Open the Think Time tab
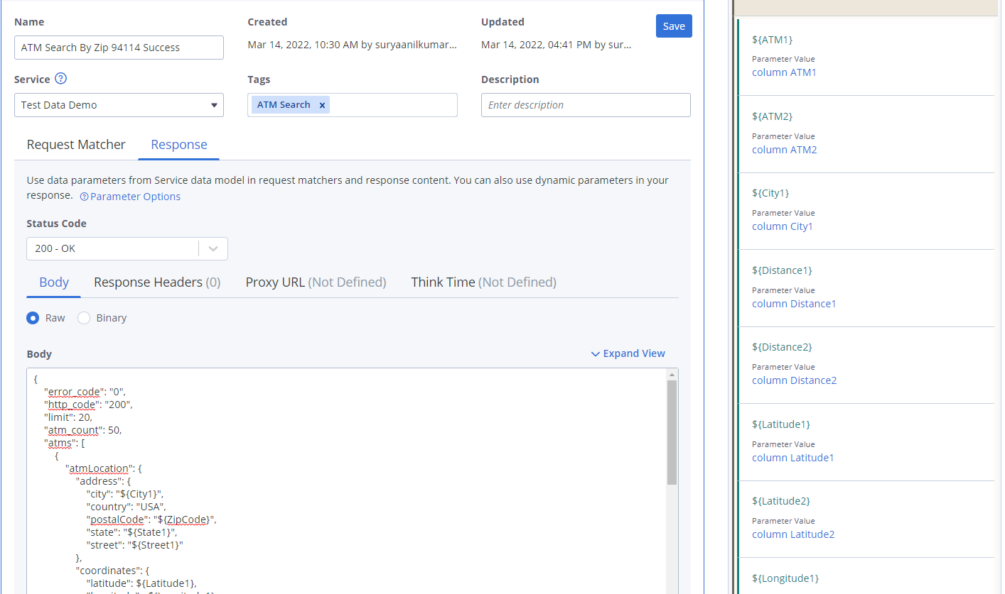 (x=483, y=282)
